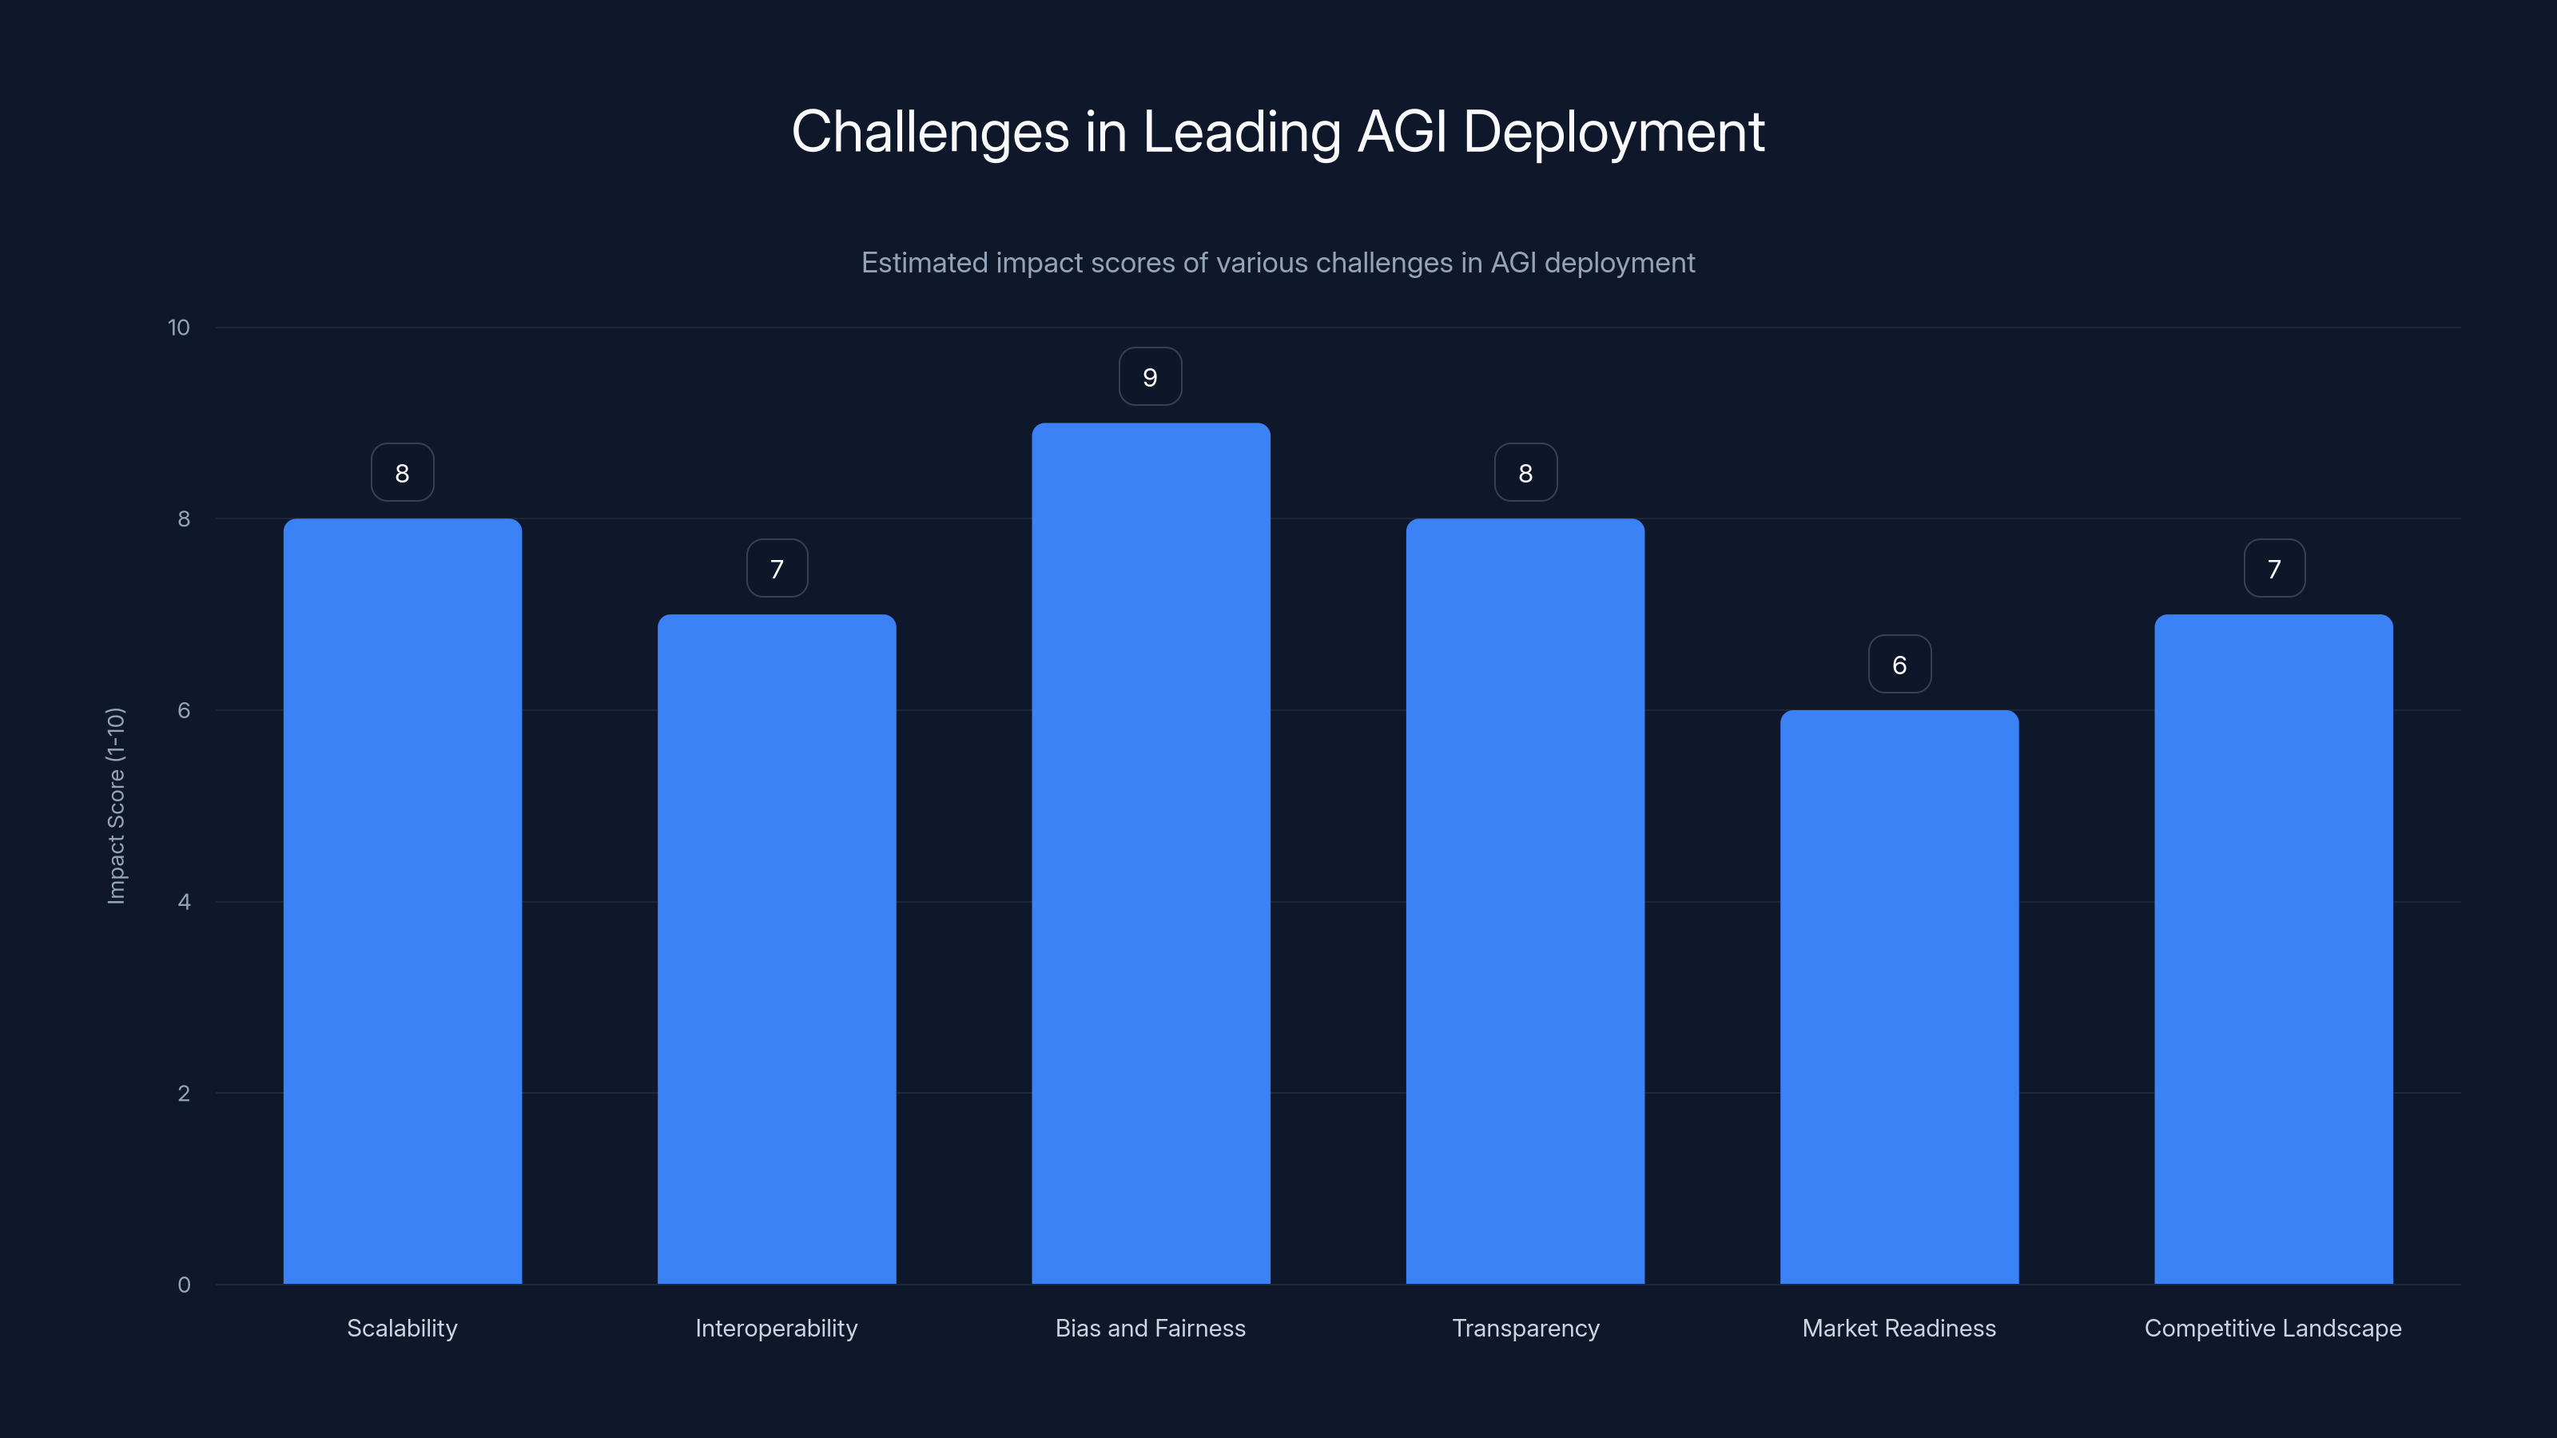This screenshot has height=1438, width=2557.
Task: Click the y-axis tick label 6
Action: 184,710
